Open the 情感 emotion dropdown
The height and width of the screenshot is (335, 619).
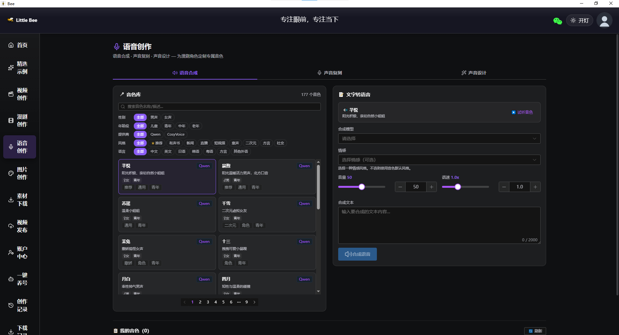coord(439,160)
